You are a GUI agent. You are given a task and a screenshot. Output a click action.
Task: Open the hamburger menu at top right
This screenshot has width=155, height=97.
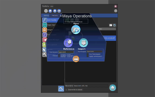[116, 11]
